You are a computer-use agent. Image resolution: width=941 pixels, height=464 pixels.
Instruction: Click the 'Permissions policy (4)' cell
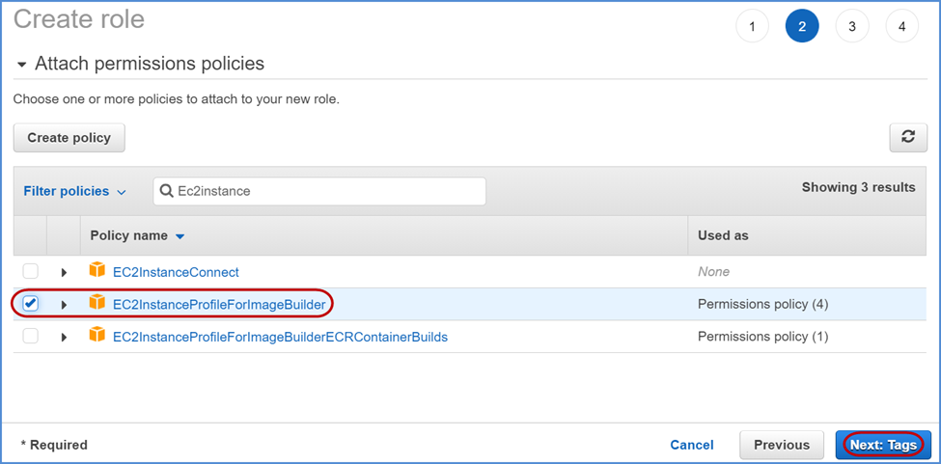coord(762,305)
